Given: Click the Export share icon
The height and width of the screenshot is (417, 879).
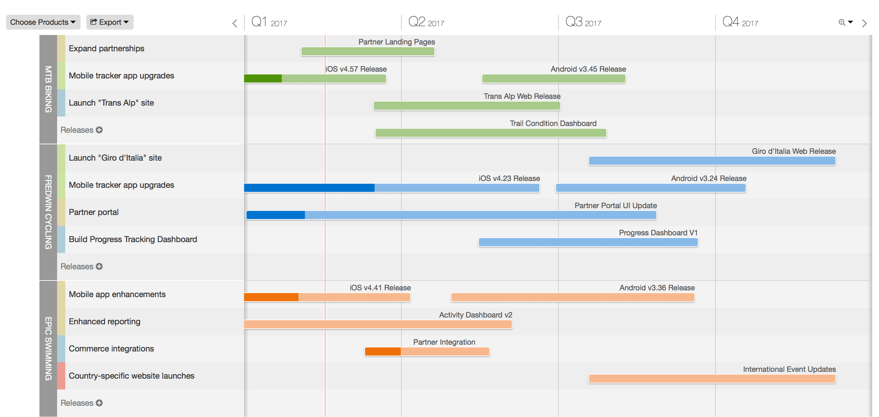Looking at the screenshot, I should coord(93,22).
